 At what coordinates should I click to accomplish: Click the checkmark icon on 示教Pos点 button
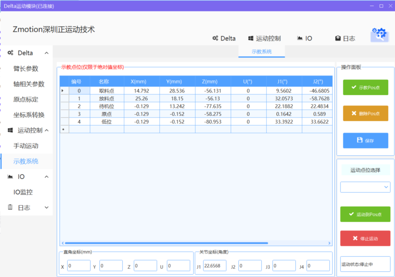(354, 87)
